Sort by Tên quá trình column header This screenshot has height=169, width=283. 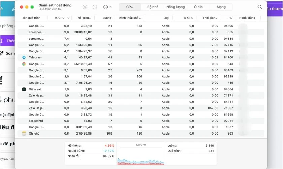31,18
